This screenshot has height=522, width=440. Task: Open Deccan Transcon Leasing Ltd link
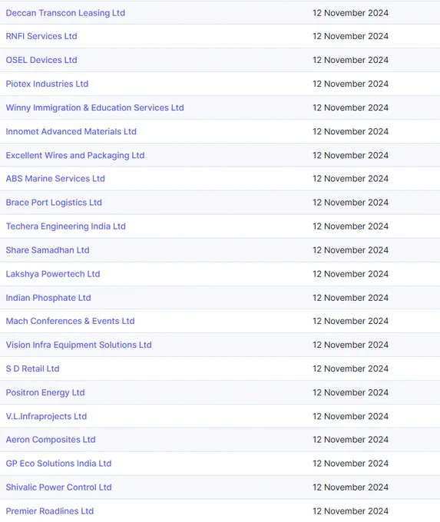coord(65,13)
